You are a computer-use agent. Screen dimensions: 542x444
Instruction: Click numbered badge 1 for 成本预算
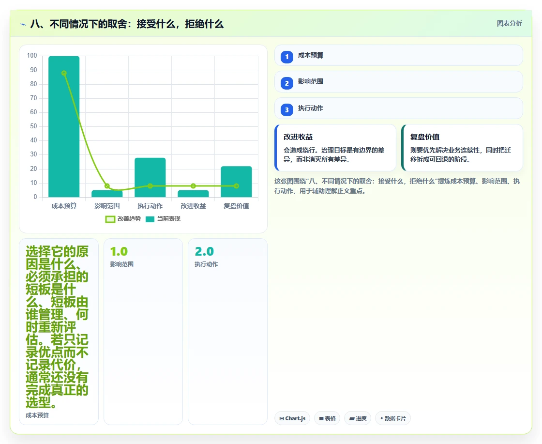tap(286, 57)
